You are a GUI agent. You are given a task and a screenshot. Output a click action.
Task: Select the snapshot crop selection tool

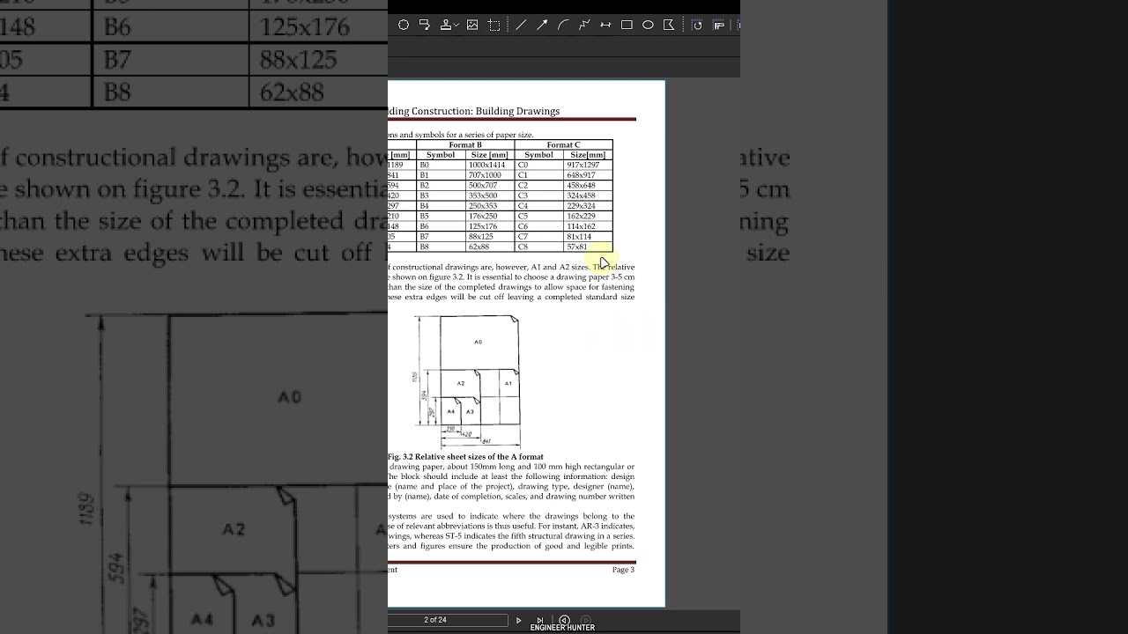click(x=494, y=26)
